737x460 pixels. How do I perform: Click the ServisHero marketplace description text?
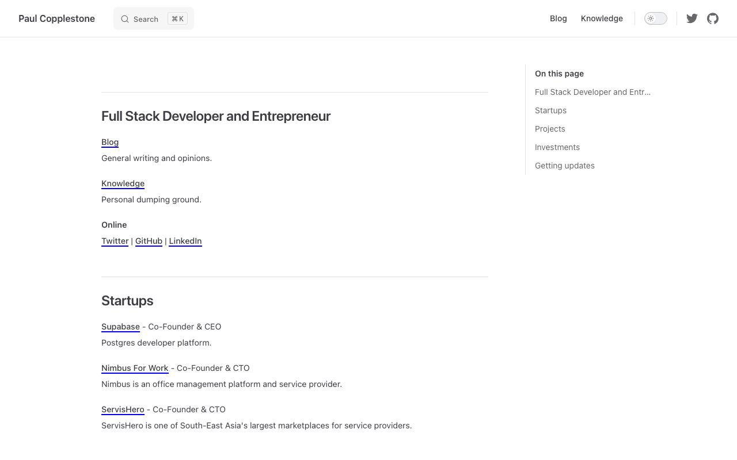(x=257, y=425)
